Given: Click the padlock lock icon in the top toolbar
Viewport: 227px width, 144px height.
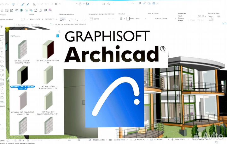Looking at the screenshot, I should (x=80, y=4).
